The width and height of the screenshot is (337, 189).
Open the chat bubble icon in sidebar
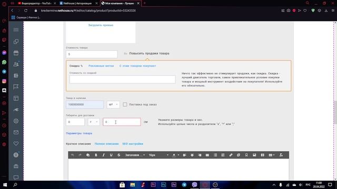pyautogui.click(x=16, y=177)
